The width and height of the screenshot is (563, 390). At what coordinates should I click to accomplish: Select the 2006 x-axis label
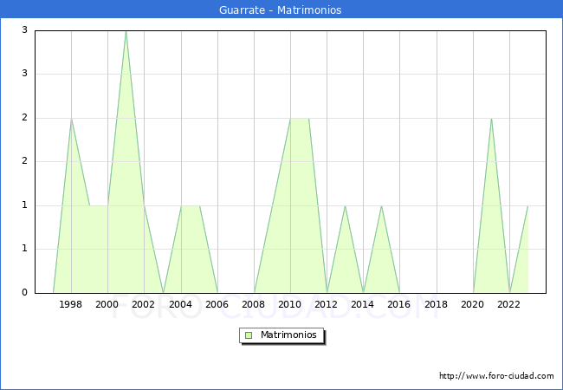[x=217, y=304]
